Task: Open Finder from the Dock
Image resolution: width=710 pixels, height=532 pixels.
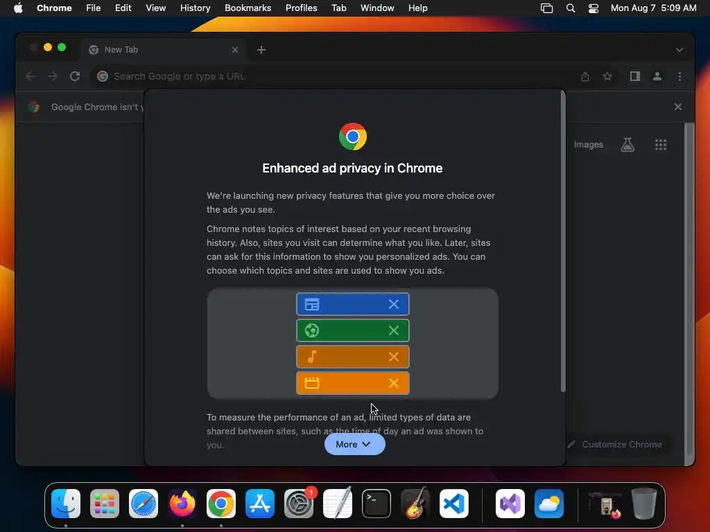Action: click(66, 504)
